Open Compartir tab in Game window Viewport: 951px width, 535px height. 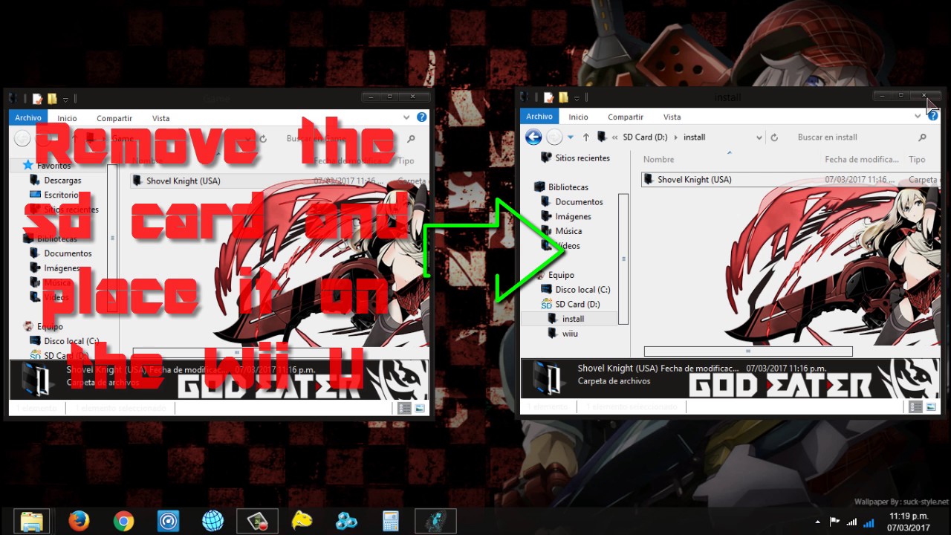(x=114, y=118)
